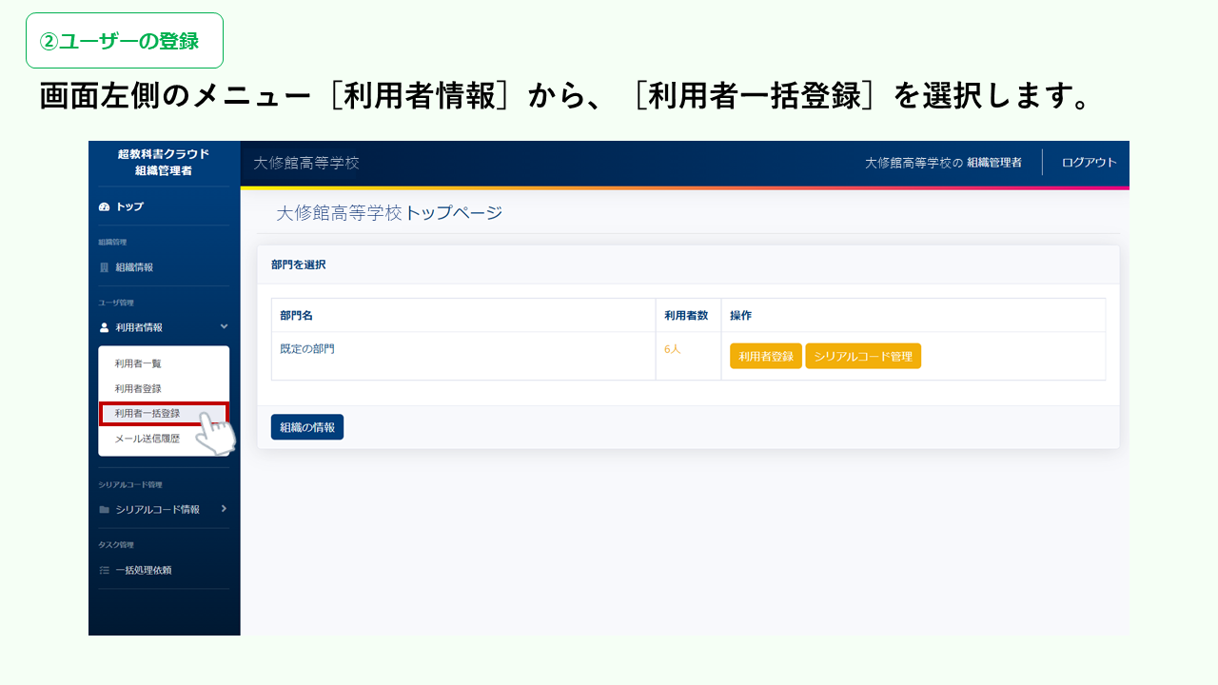Click the 部門名 column header

[297, 315]
